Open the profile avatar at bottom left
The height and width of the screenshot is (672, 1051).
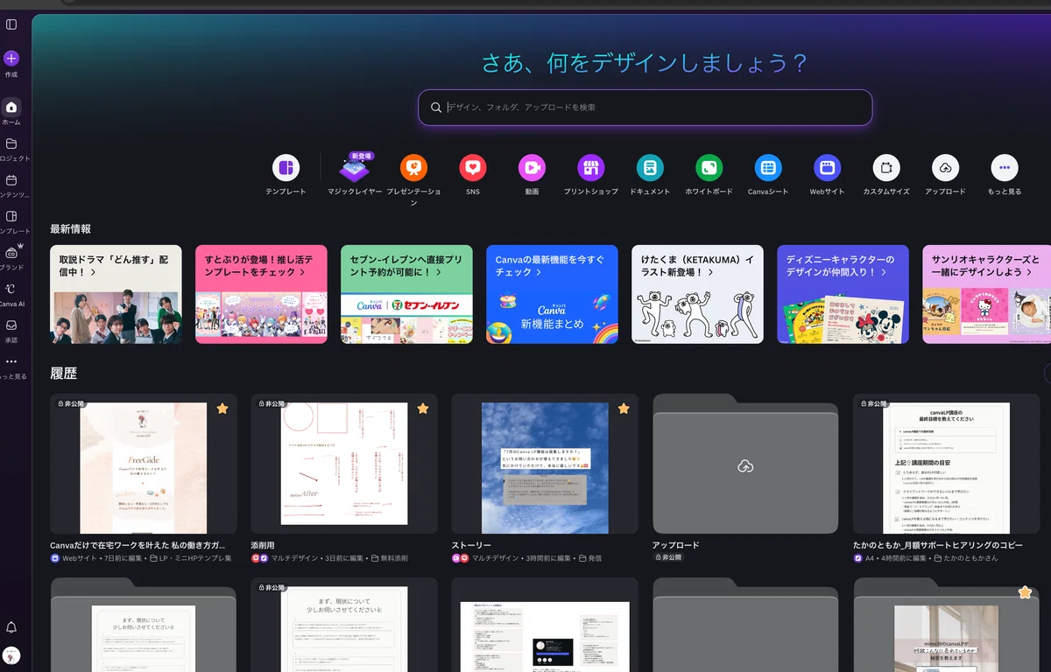pyautogui.click(x=11, y=655)
